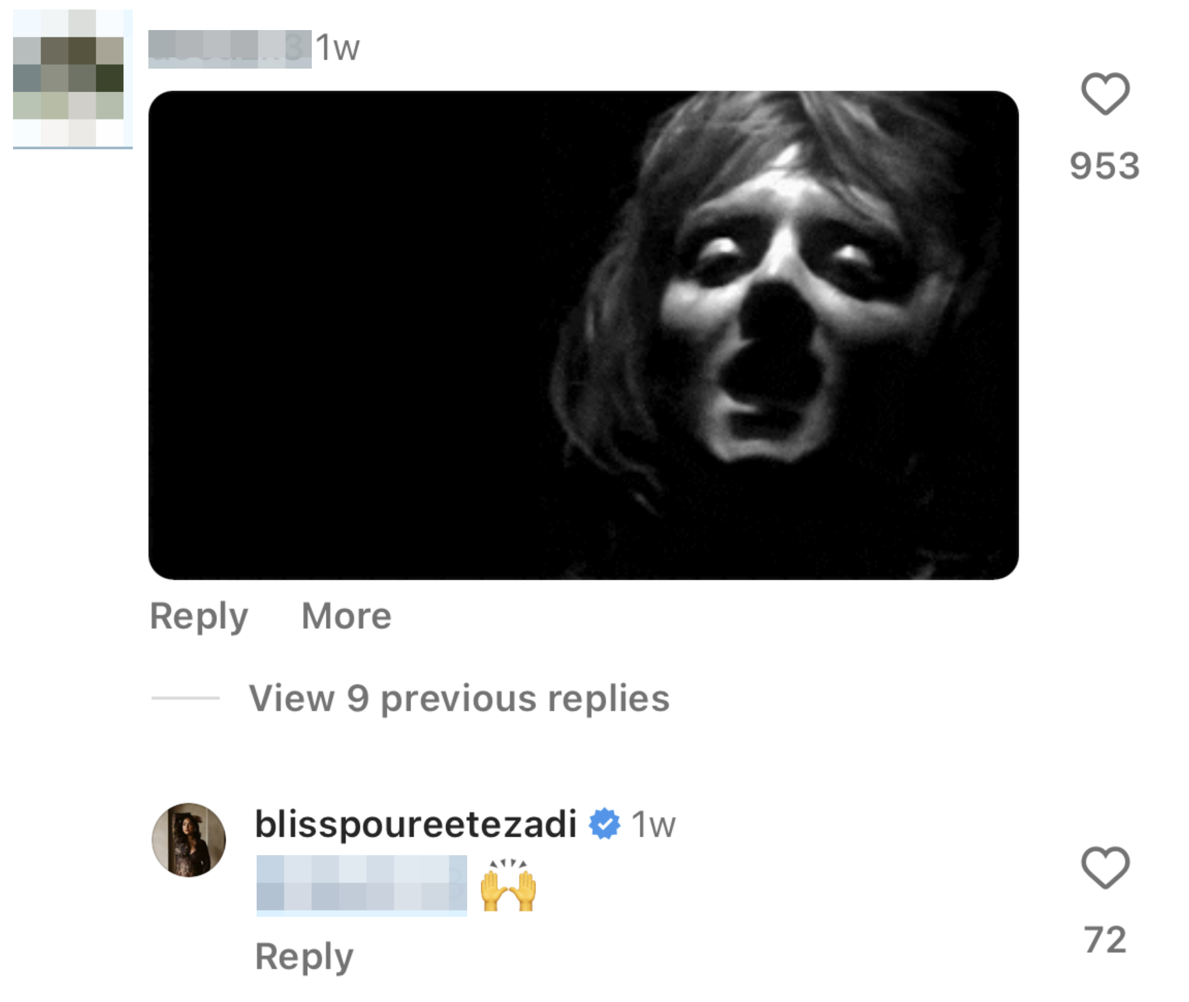Open the blurred username on the top comment
The width and height of the screenshot is (1189, 1002).
point(230,49)
